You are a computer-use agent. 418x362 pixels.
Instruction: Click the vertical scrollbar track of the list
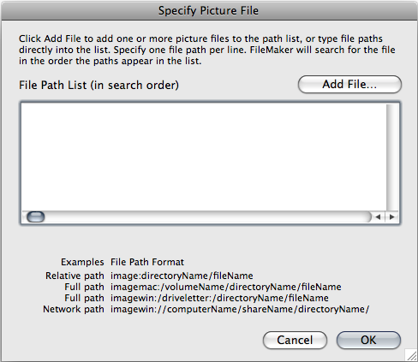(392, 157)
